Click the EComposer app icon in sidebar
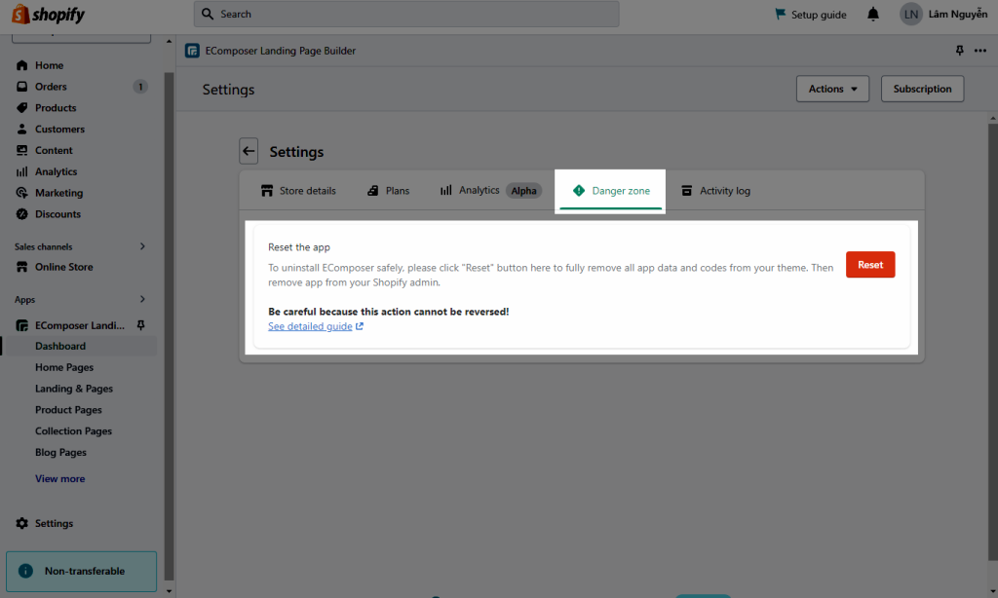 (22, 325)
